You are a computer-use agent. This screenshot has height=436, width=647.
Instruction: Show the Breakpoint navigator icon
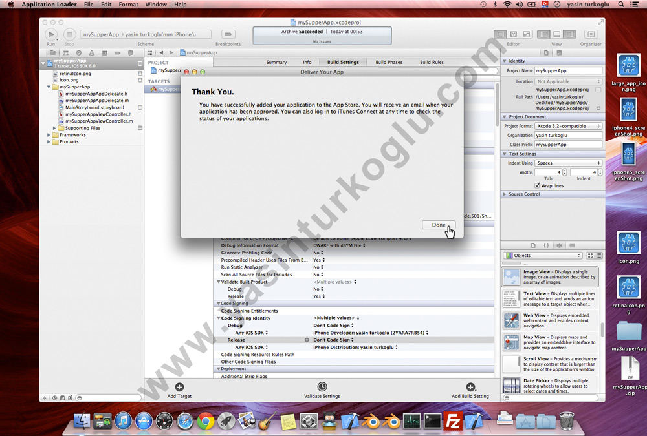[118, 53]
